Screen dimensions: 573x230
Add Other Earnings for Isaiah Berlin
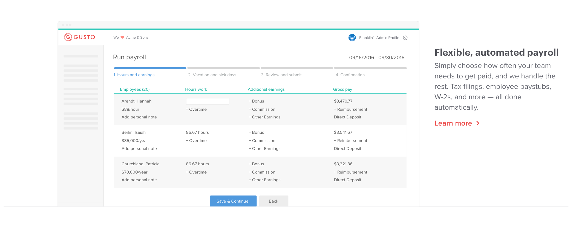tap(264, 149)
